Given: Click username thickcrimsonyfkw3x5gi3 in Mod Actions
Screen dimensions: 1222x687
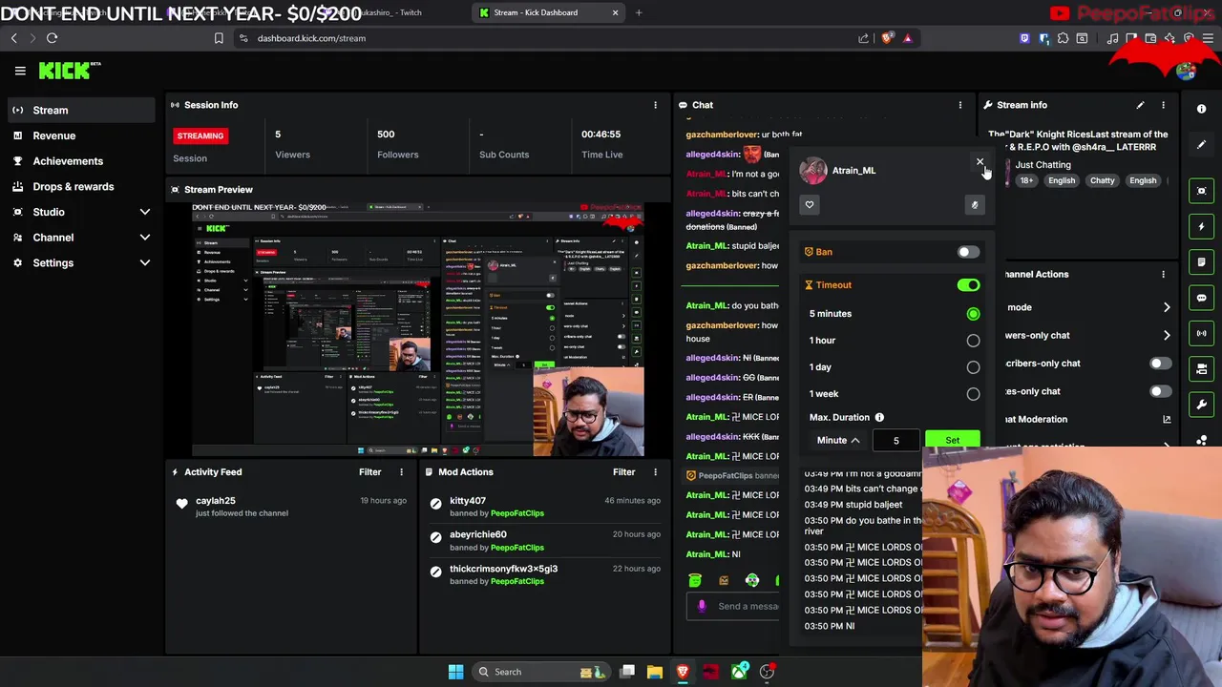Looking at the screenshot, I should click(503, 569).
